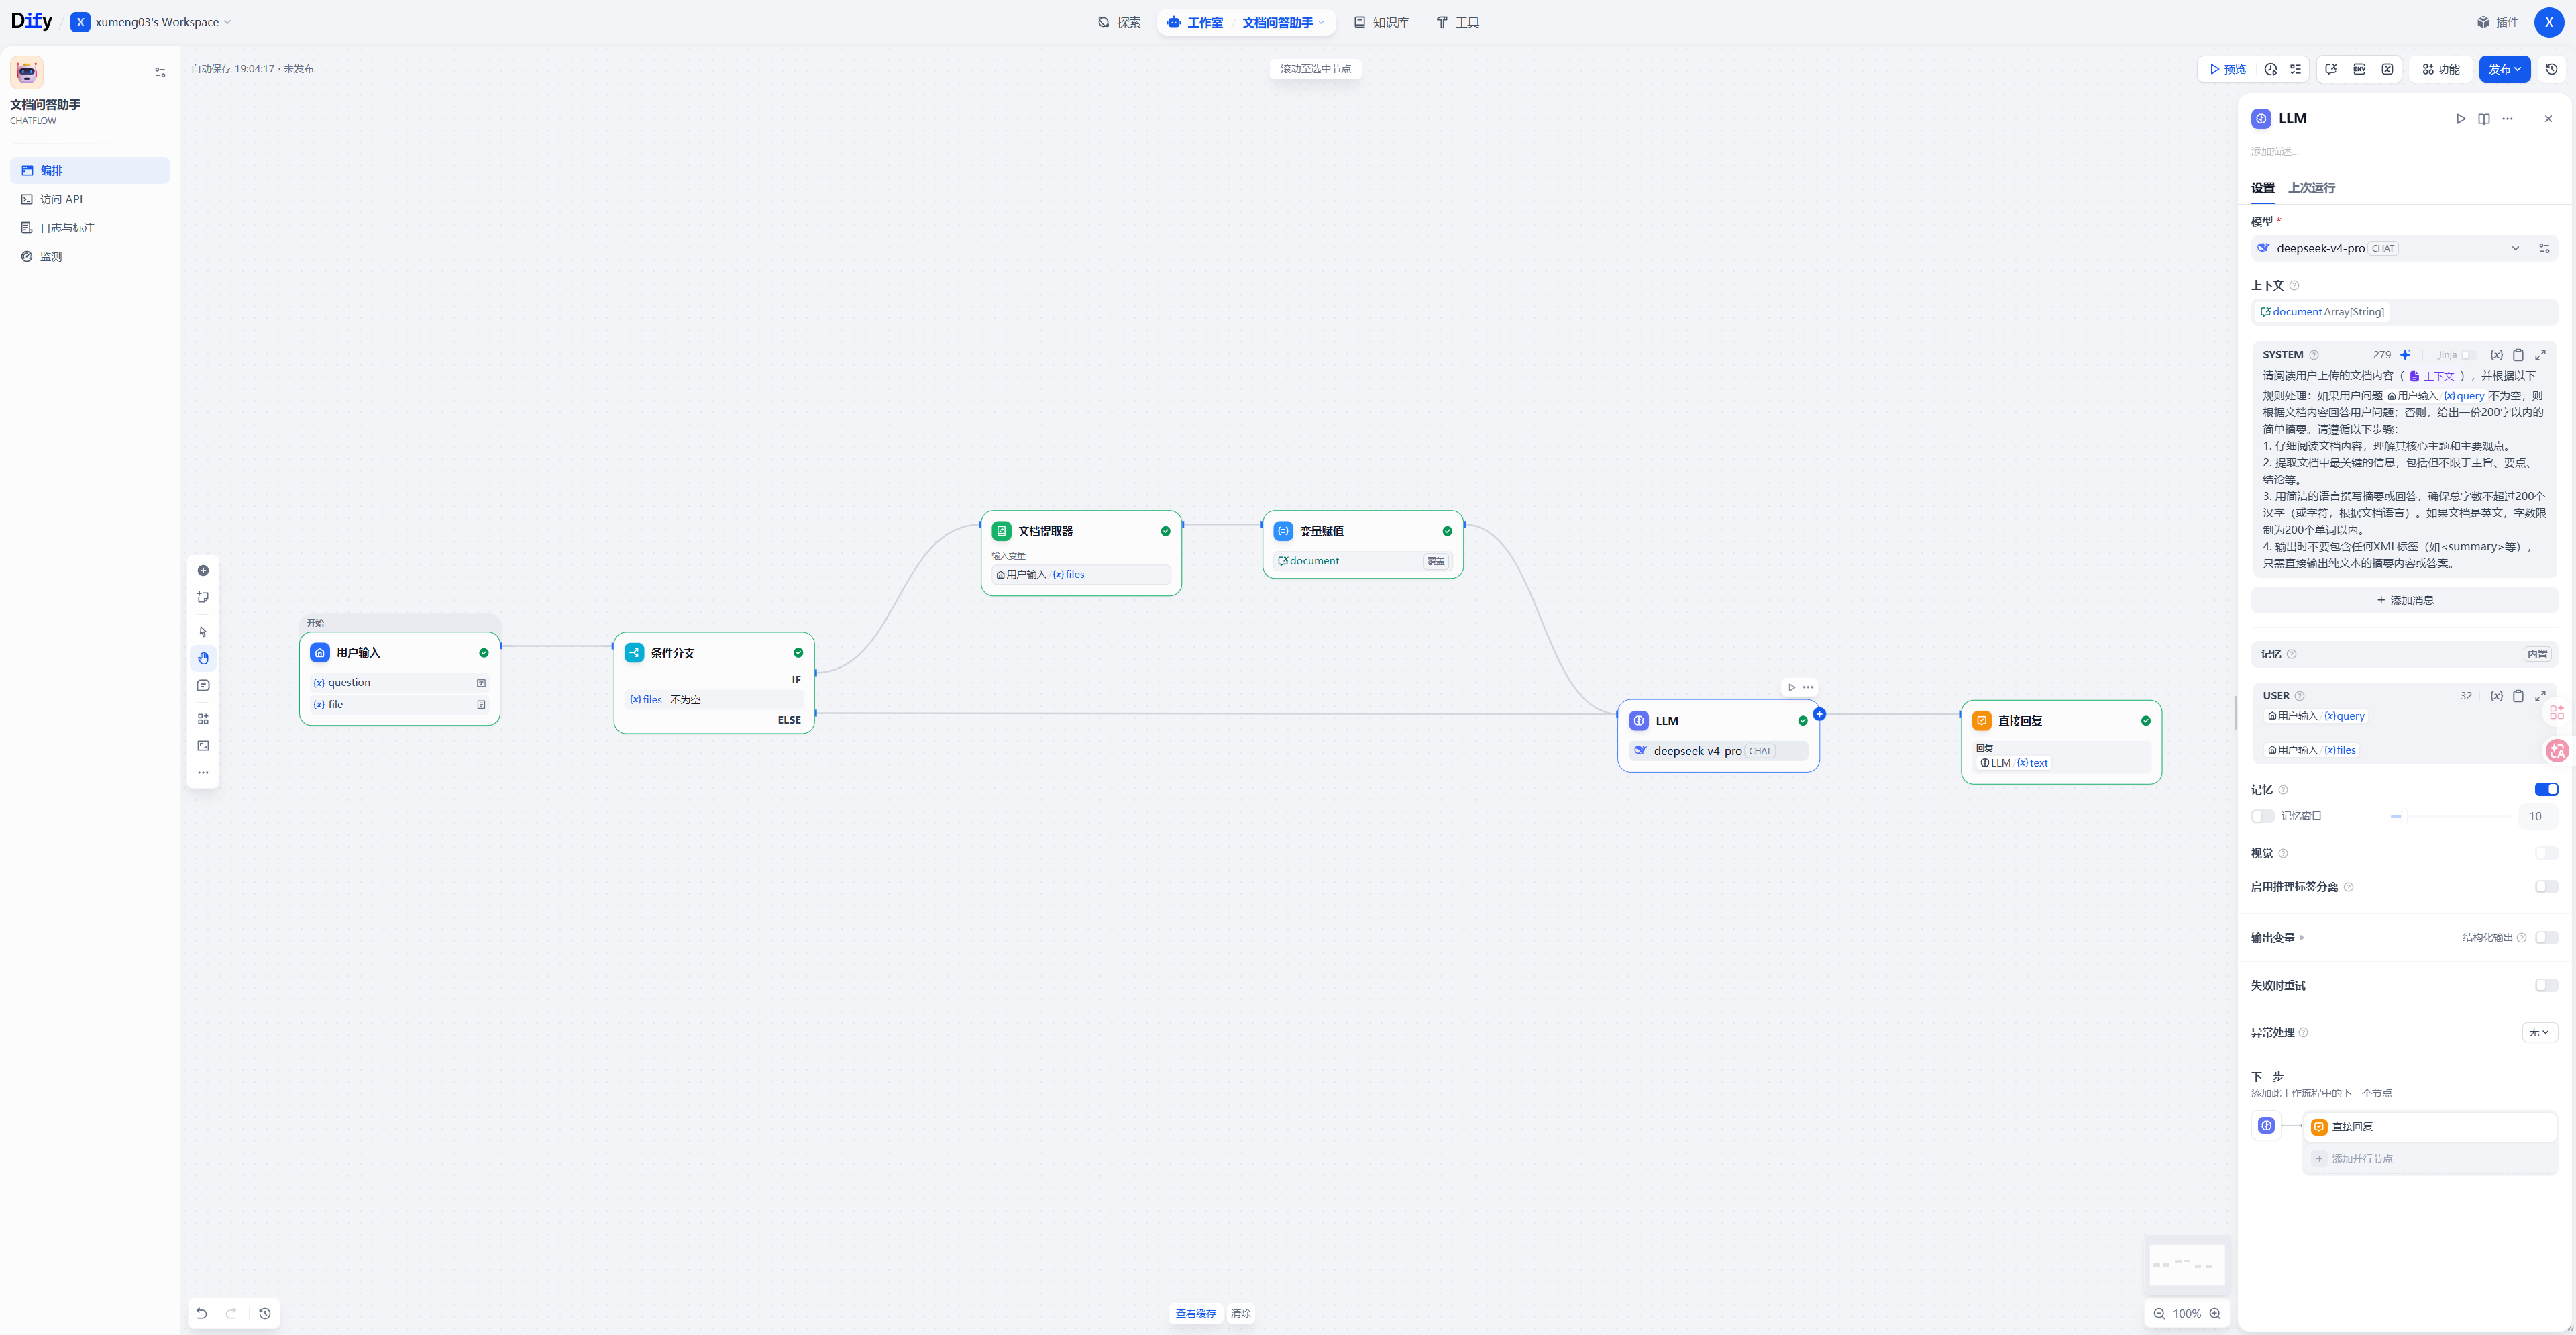This screenshot has width=2576, height=1335.
Task: Toggle the 视觉 vision switch
Action: click(2546, 854)
